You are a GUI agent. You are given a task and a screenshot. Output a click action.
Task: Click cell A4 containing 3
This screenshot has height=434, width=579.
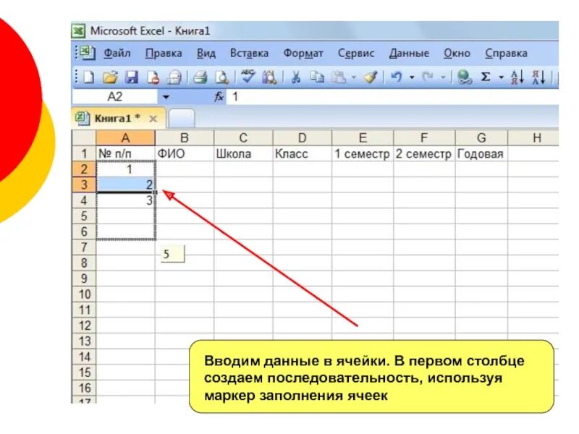pos(125,200)
